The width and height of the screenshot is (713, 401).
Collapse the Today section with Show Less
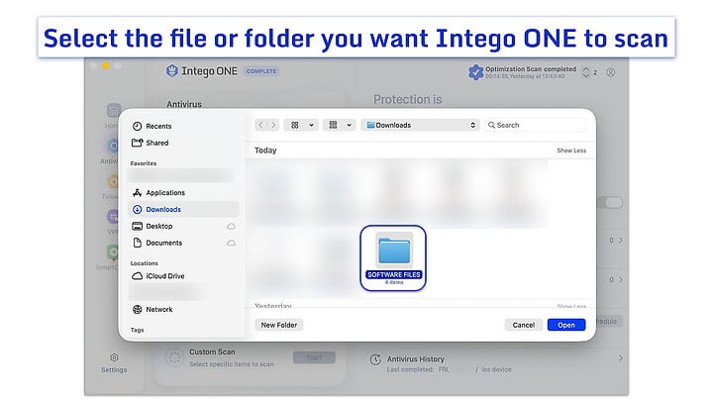click(x=571, y=150)
